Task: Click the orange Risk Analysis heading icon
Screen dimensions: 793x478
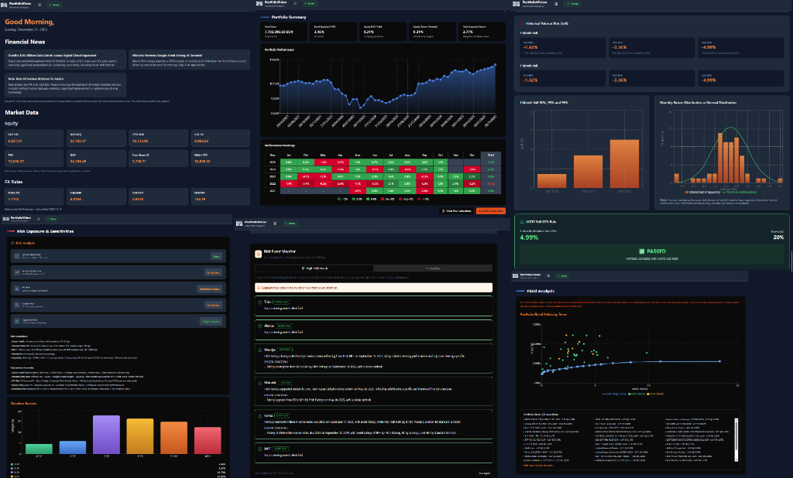Action: tap(12, 243)
